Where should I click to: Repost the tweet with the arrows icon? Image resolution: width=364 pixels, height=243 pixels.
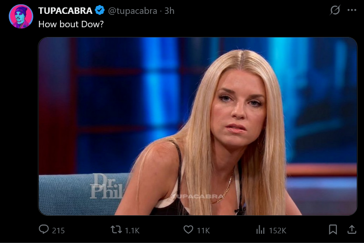pos(116,230)
